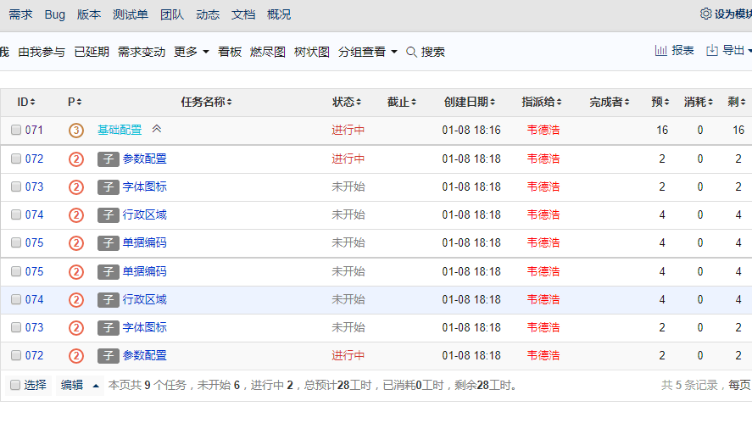Open the 基础配置 task link
The height and width of the screenshot is (423, 752).
(x=120, y=131)
